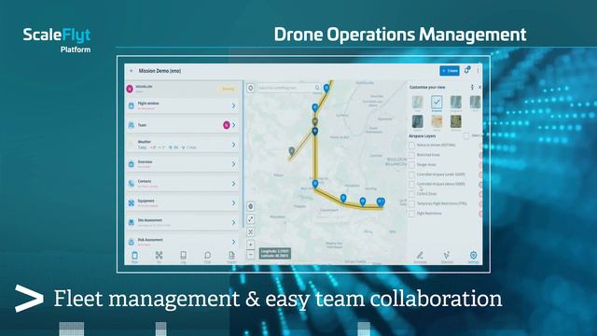Enable the Notice to Airmen layer checkbox
This screenshot has height=336, width=597.
click(411, 146)
